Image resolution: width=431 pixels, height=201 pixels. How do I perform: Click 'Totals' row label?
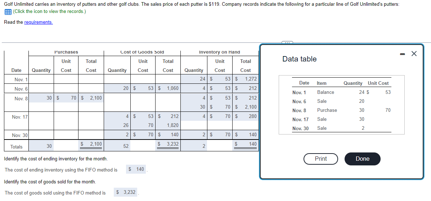click(16, 147)
